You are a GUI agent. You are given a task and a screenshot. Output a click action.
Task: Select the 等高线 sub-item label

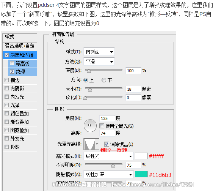[x=22, y=63]
